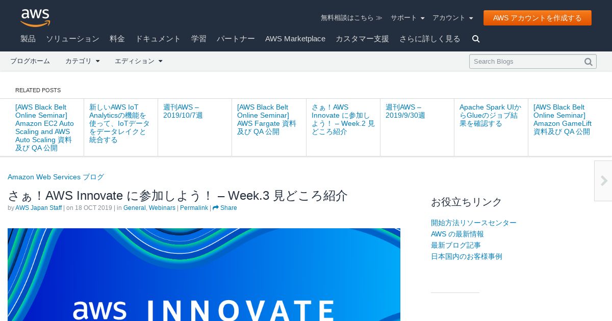Click the Amazon Web Services ブログ breadcrumb
Viewport: 612px width, 321px height.
(56, 177)
